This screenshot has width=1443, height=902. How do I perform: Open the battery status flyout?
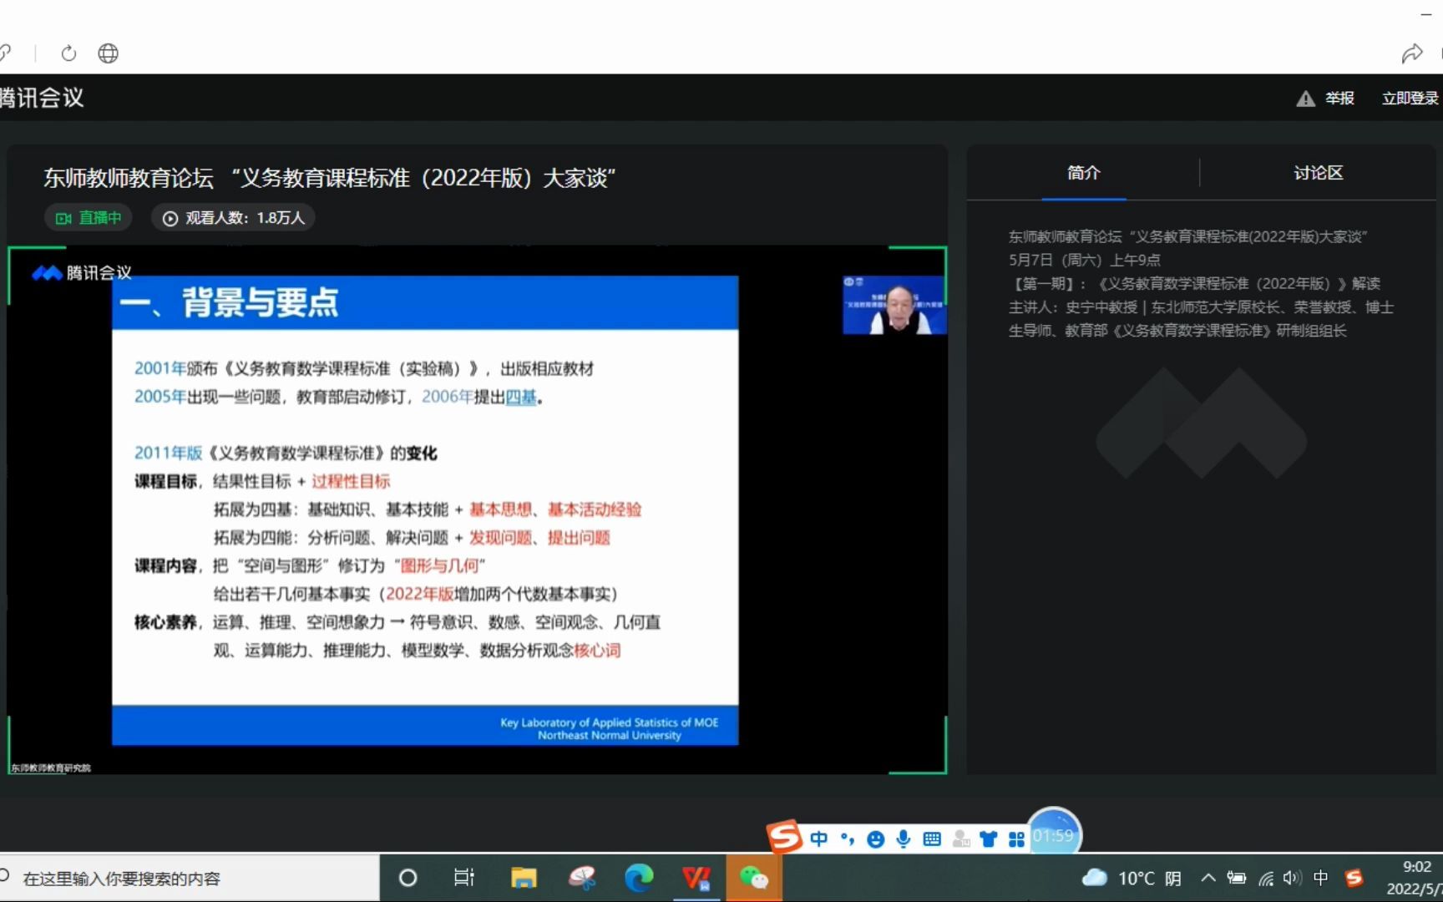click(x=1236, y=878)
